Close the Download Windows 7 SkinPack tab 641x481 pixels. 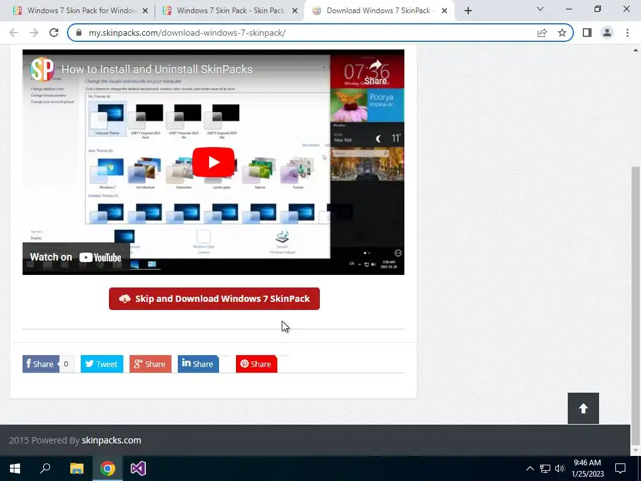pos(444,11)
